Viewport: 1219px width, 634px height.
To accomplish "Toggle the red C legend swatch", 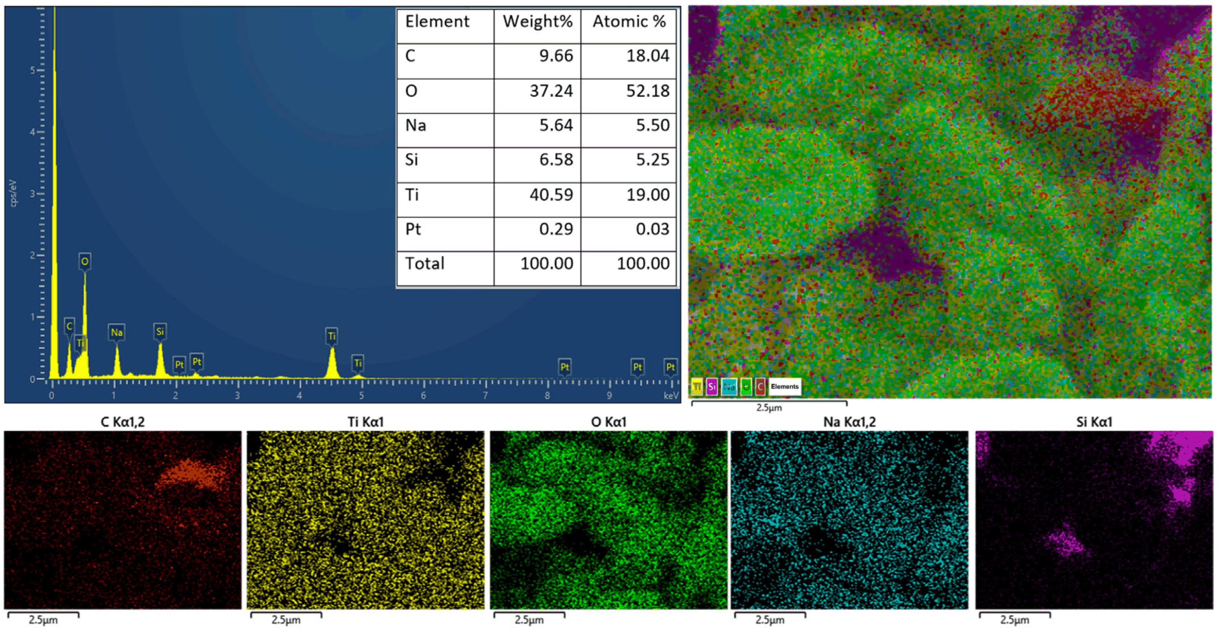I will 760,387.
